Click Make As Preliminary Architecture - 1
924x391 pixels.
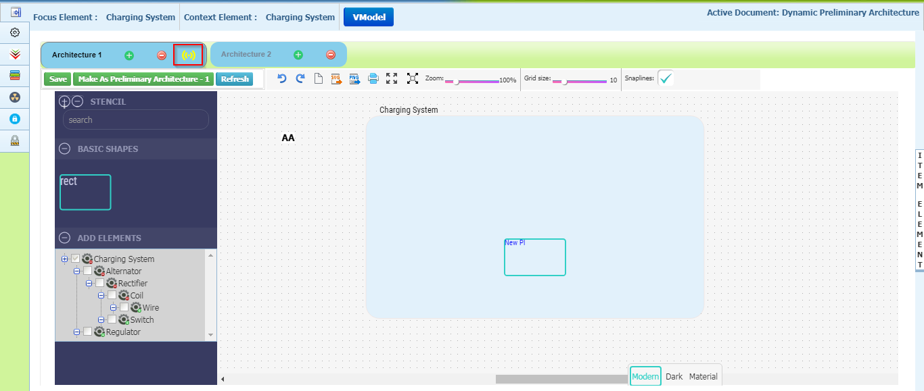[143, 80]
